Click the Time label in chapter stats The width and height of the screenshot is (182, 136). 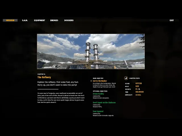pos(127,92)
